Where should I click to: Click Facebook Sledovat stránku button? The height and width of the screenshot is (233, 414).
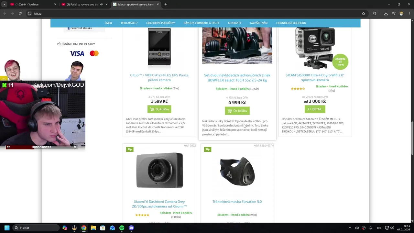pos(80,28)
